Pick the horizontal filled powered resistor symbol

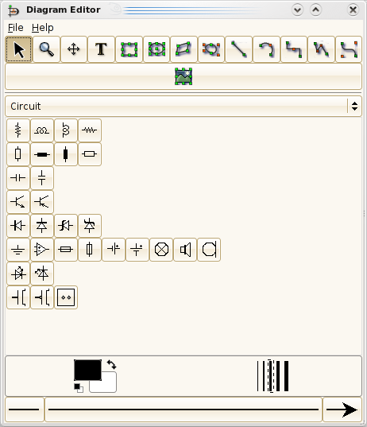[x=42, y=154]
